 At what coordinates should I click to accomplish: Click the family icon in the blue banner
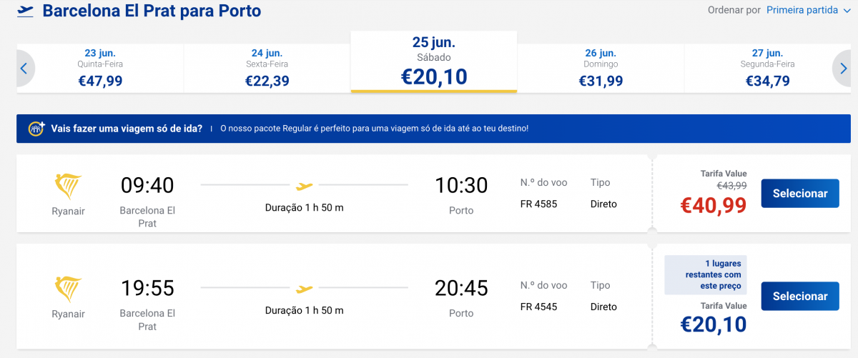pos(36,129)
